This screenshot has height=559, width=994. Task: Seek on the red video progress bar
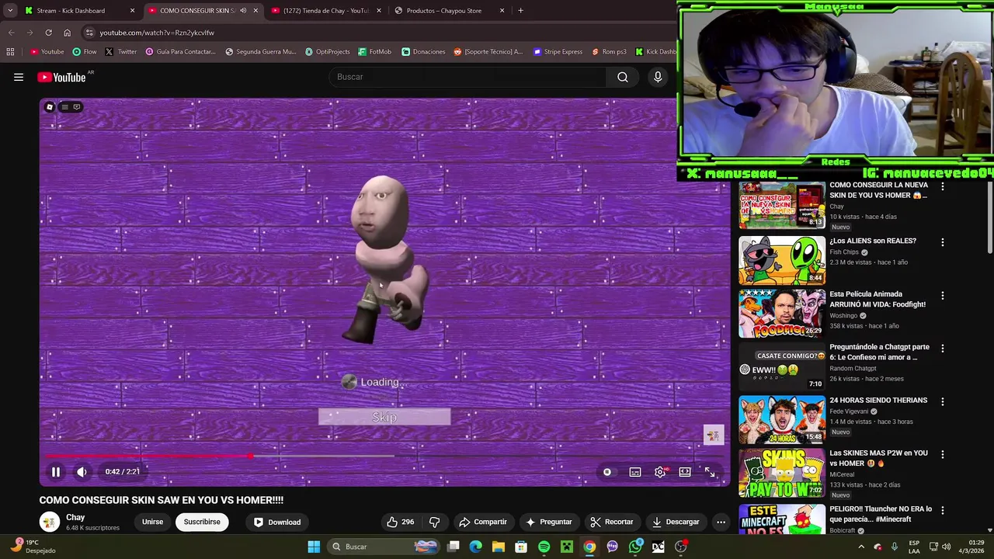click(x=148, y=456)
